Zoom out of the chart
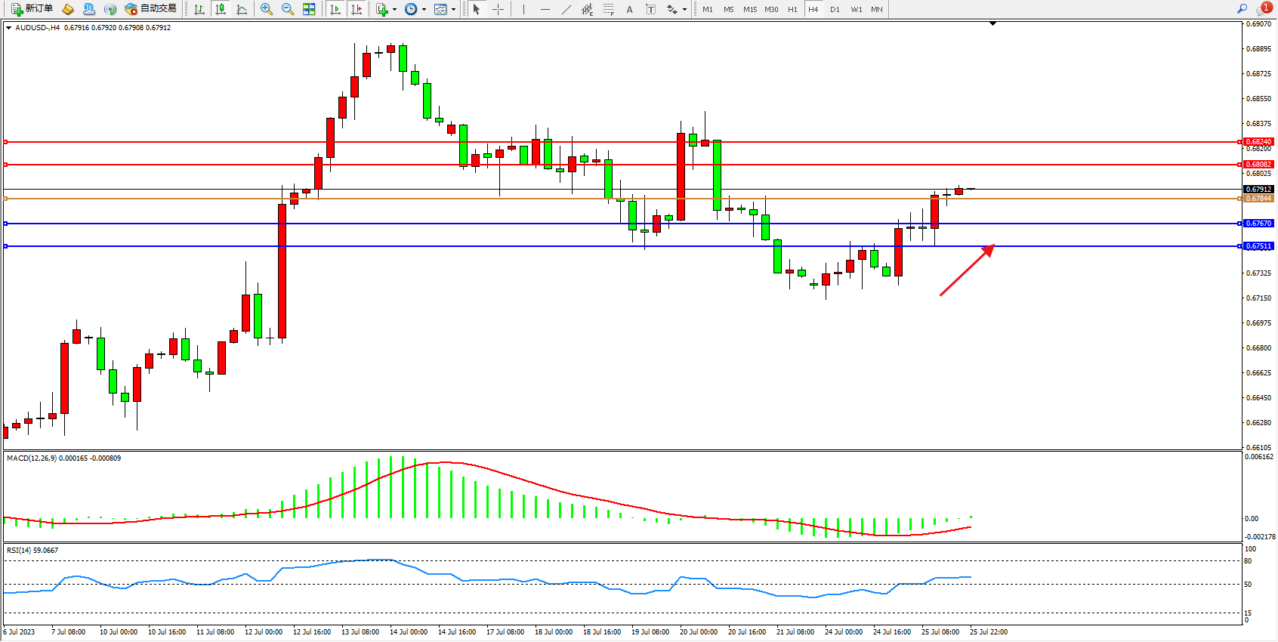The height and width of the screenshot is (642, 1278). click(288, 9)
